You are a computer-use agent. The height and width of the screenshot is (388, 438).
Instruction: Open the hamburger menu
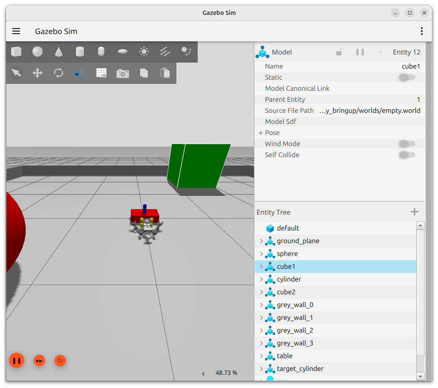coord(16,31)
